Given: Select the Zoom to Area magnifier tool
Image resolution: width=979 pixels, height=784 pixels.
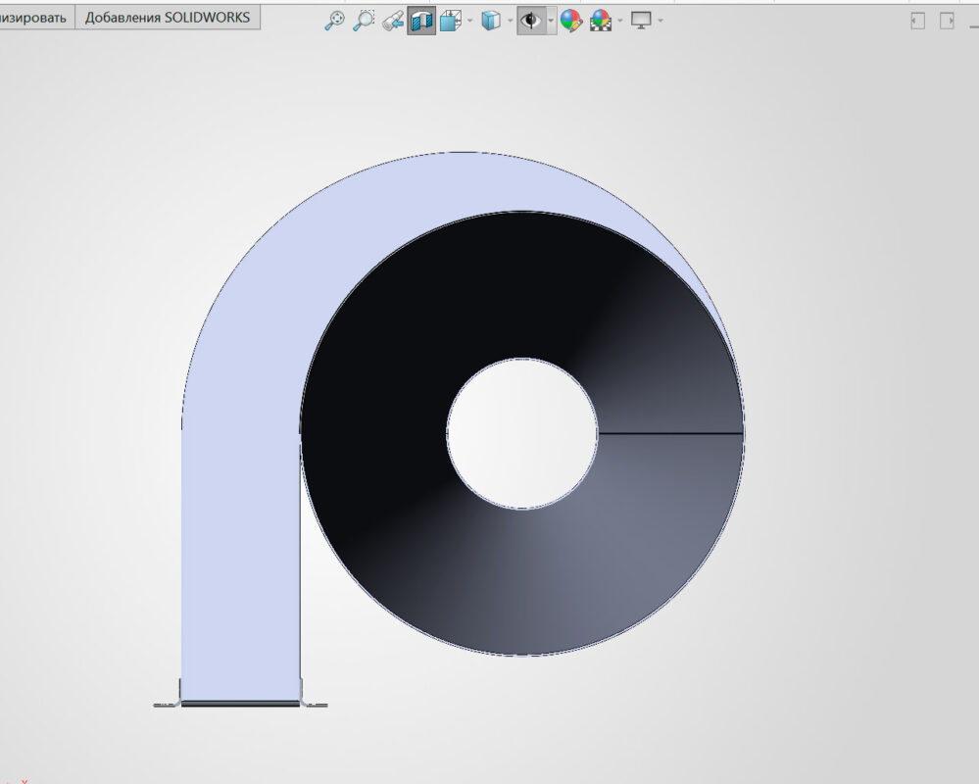Looking at the screenshot, I should 364,21.
